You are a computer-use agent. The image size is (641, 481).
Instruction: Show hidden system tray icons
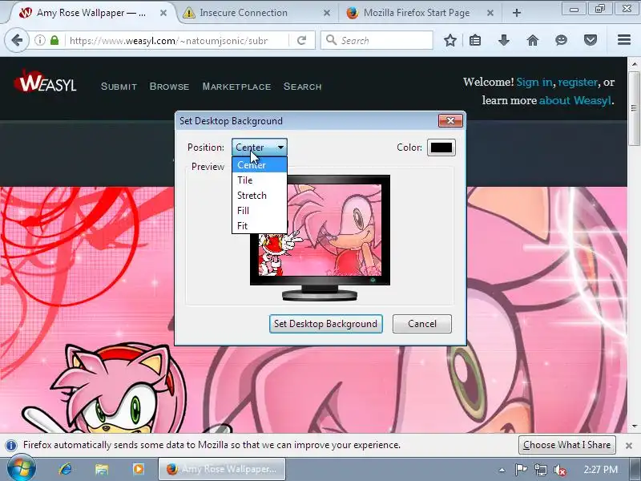(x=502, y=470)
